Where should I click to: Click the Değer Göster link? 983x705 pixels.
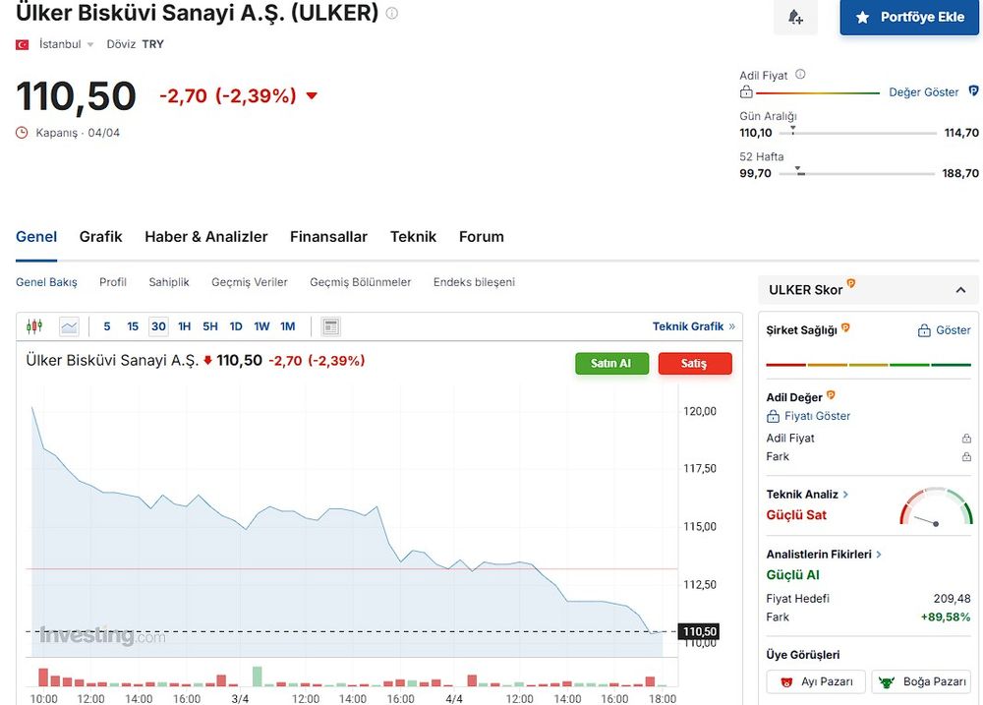click(923, 92)
